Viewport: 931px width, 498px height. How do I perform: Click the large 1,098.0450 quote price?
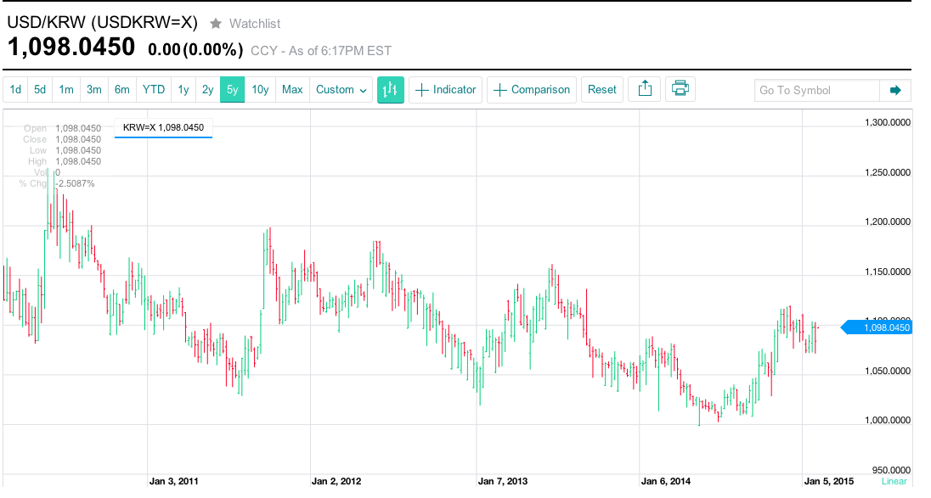point(71,47)
